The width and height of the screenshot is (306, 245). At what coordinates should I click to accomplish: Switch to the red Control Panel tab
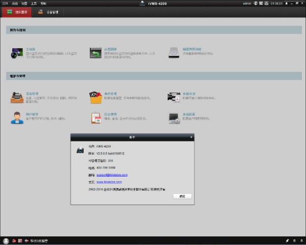tap(17, 12)
